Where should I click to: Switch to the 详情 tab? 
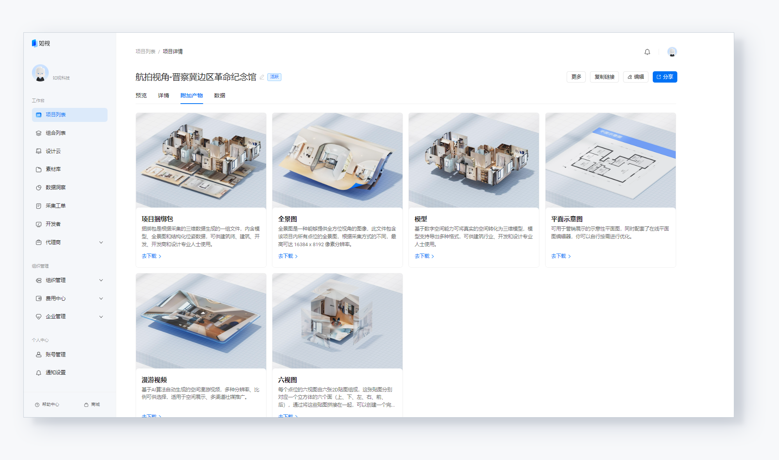point(164,96)
